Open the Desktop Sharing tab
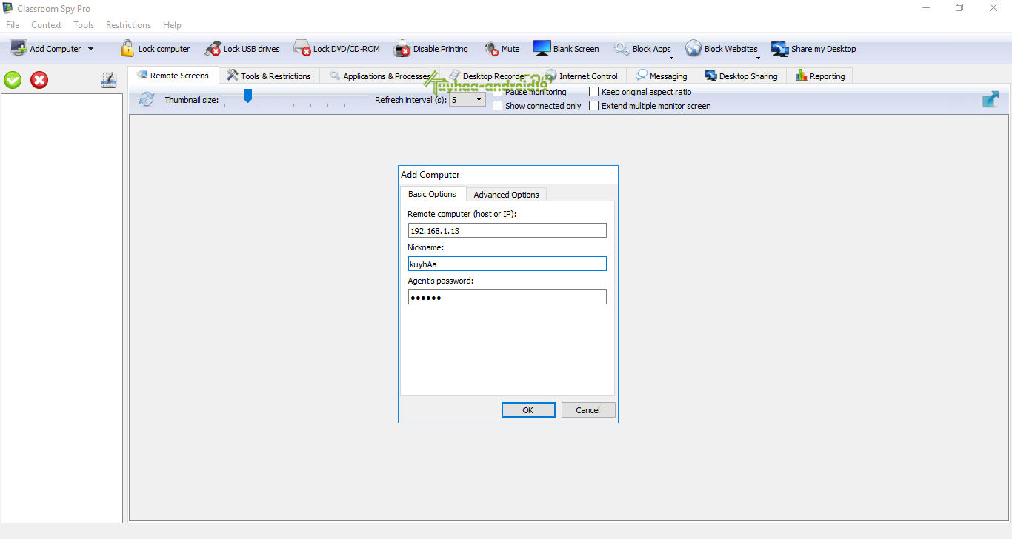Viewport: 1012px width, 539px height. pos(742,76)
